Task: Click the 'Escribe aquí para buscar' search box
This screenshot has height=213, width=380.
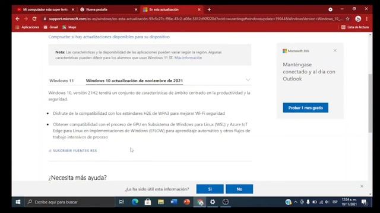Action: point(69,202)
